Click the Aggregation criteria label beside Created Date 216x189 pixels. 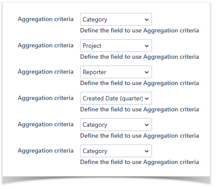[x=45, y=98]
